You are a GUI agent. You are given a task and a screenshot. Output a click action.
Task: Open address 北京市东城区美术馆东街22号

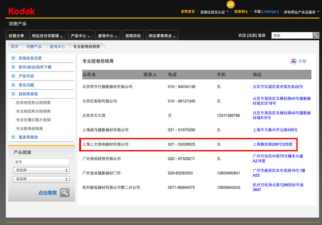pyautogui.click(x=278, y=87)
